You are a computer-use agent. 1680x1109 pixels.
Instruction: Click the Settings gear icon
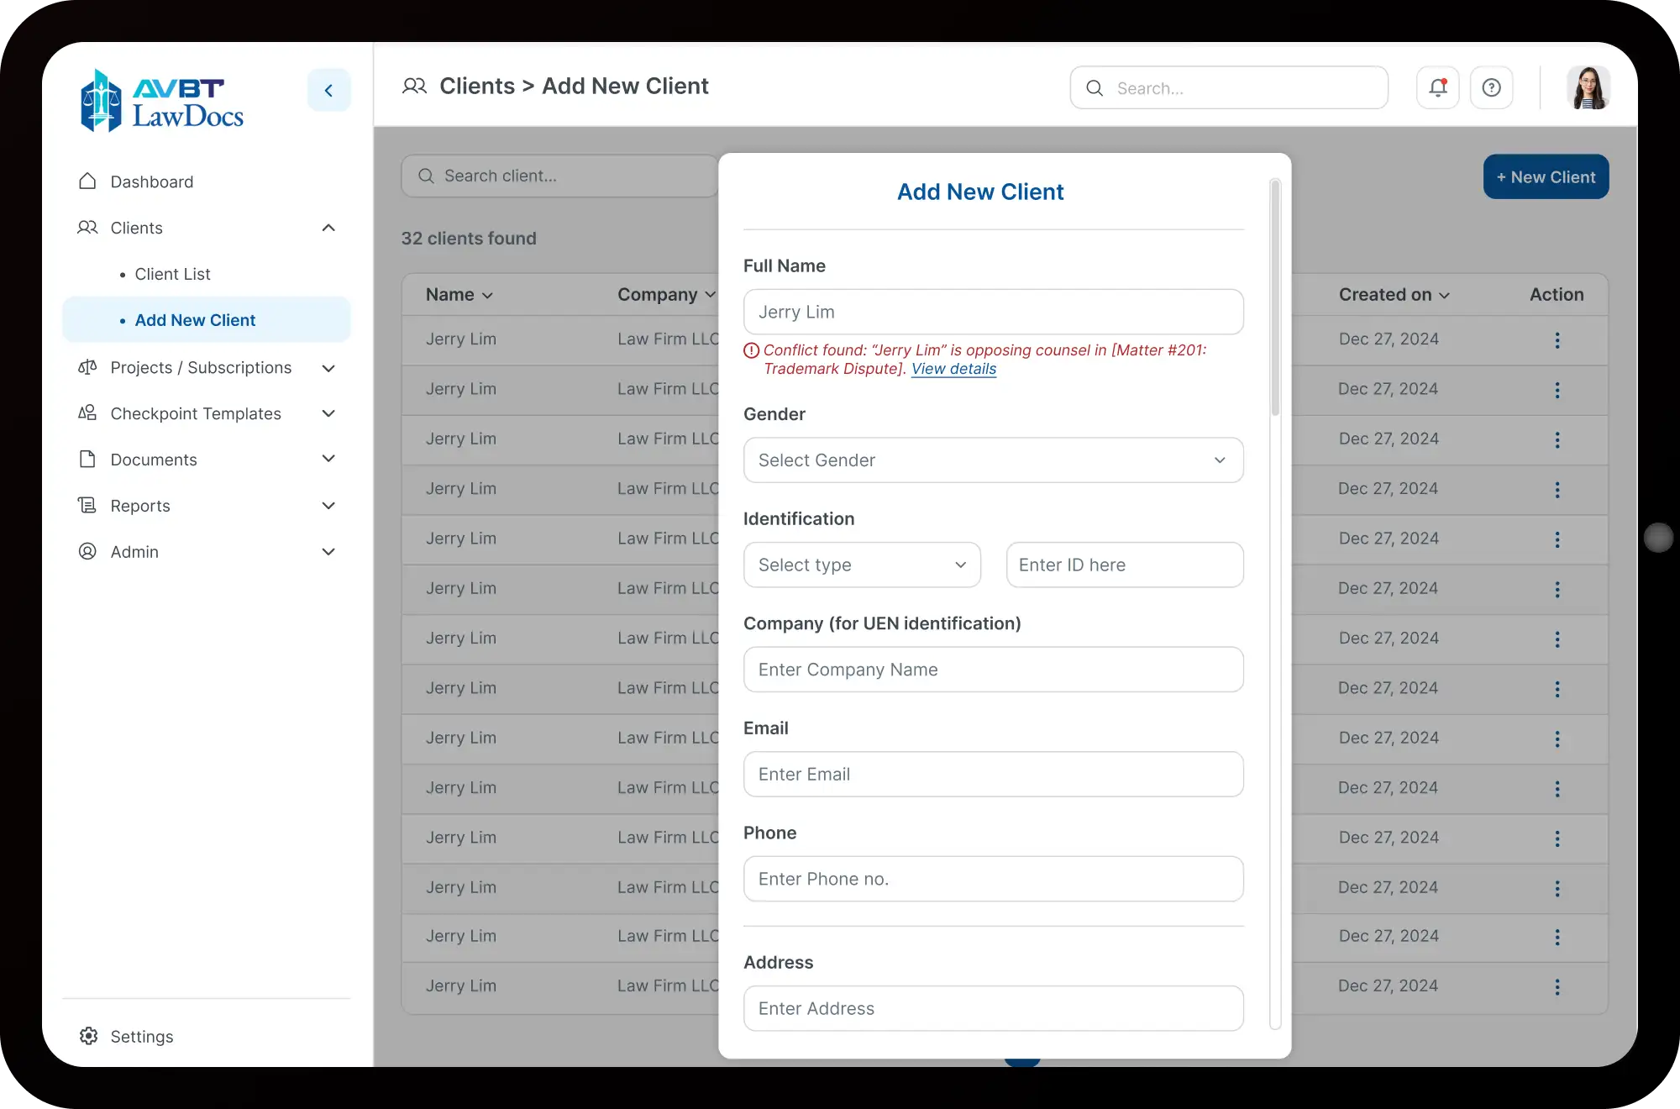[x=88, y=1036]
